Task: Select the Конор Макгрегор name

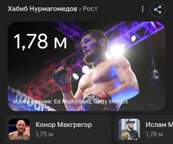Action: 64,125
